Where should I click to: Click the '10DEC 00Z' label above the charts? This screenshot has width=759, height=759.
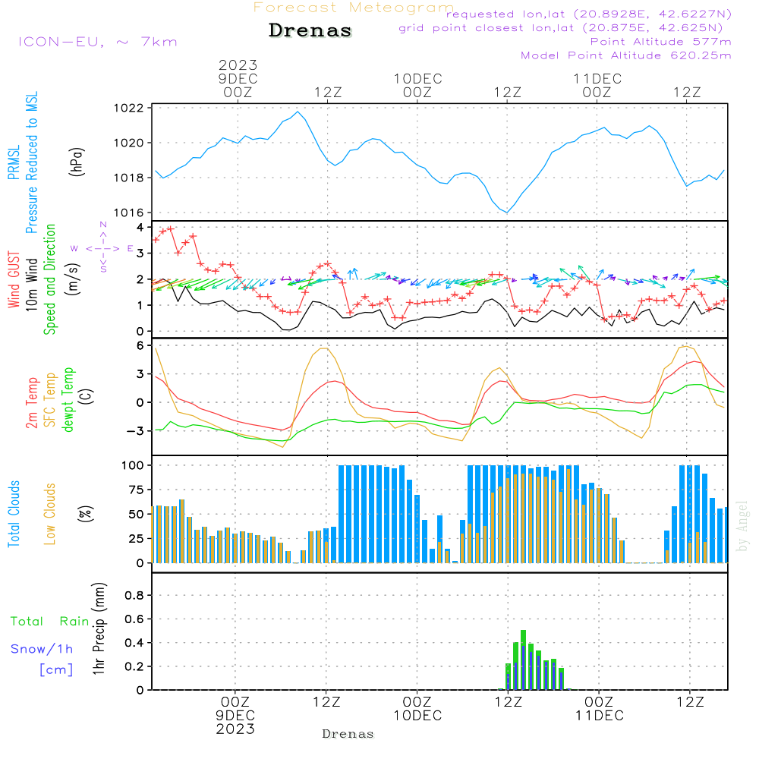pos(417,85)
